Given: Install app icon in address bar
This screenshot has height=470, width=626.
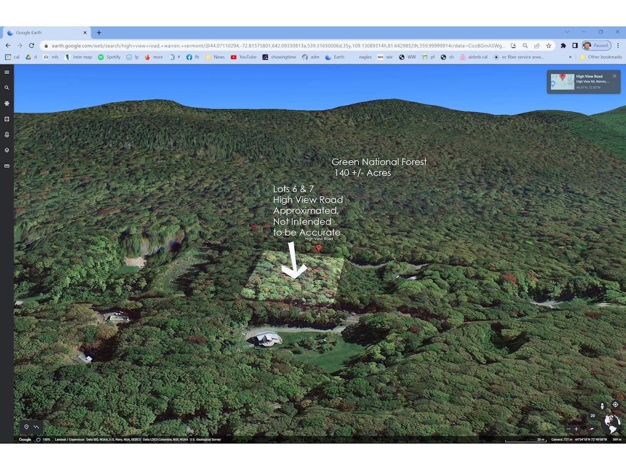Looking at the screenshot, I should 514,45.
